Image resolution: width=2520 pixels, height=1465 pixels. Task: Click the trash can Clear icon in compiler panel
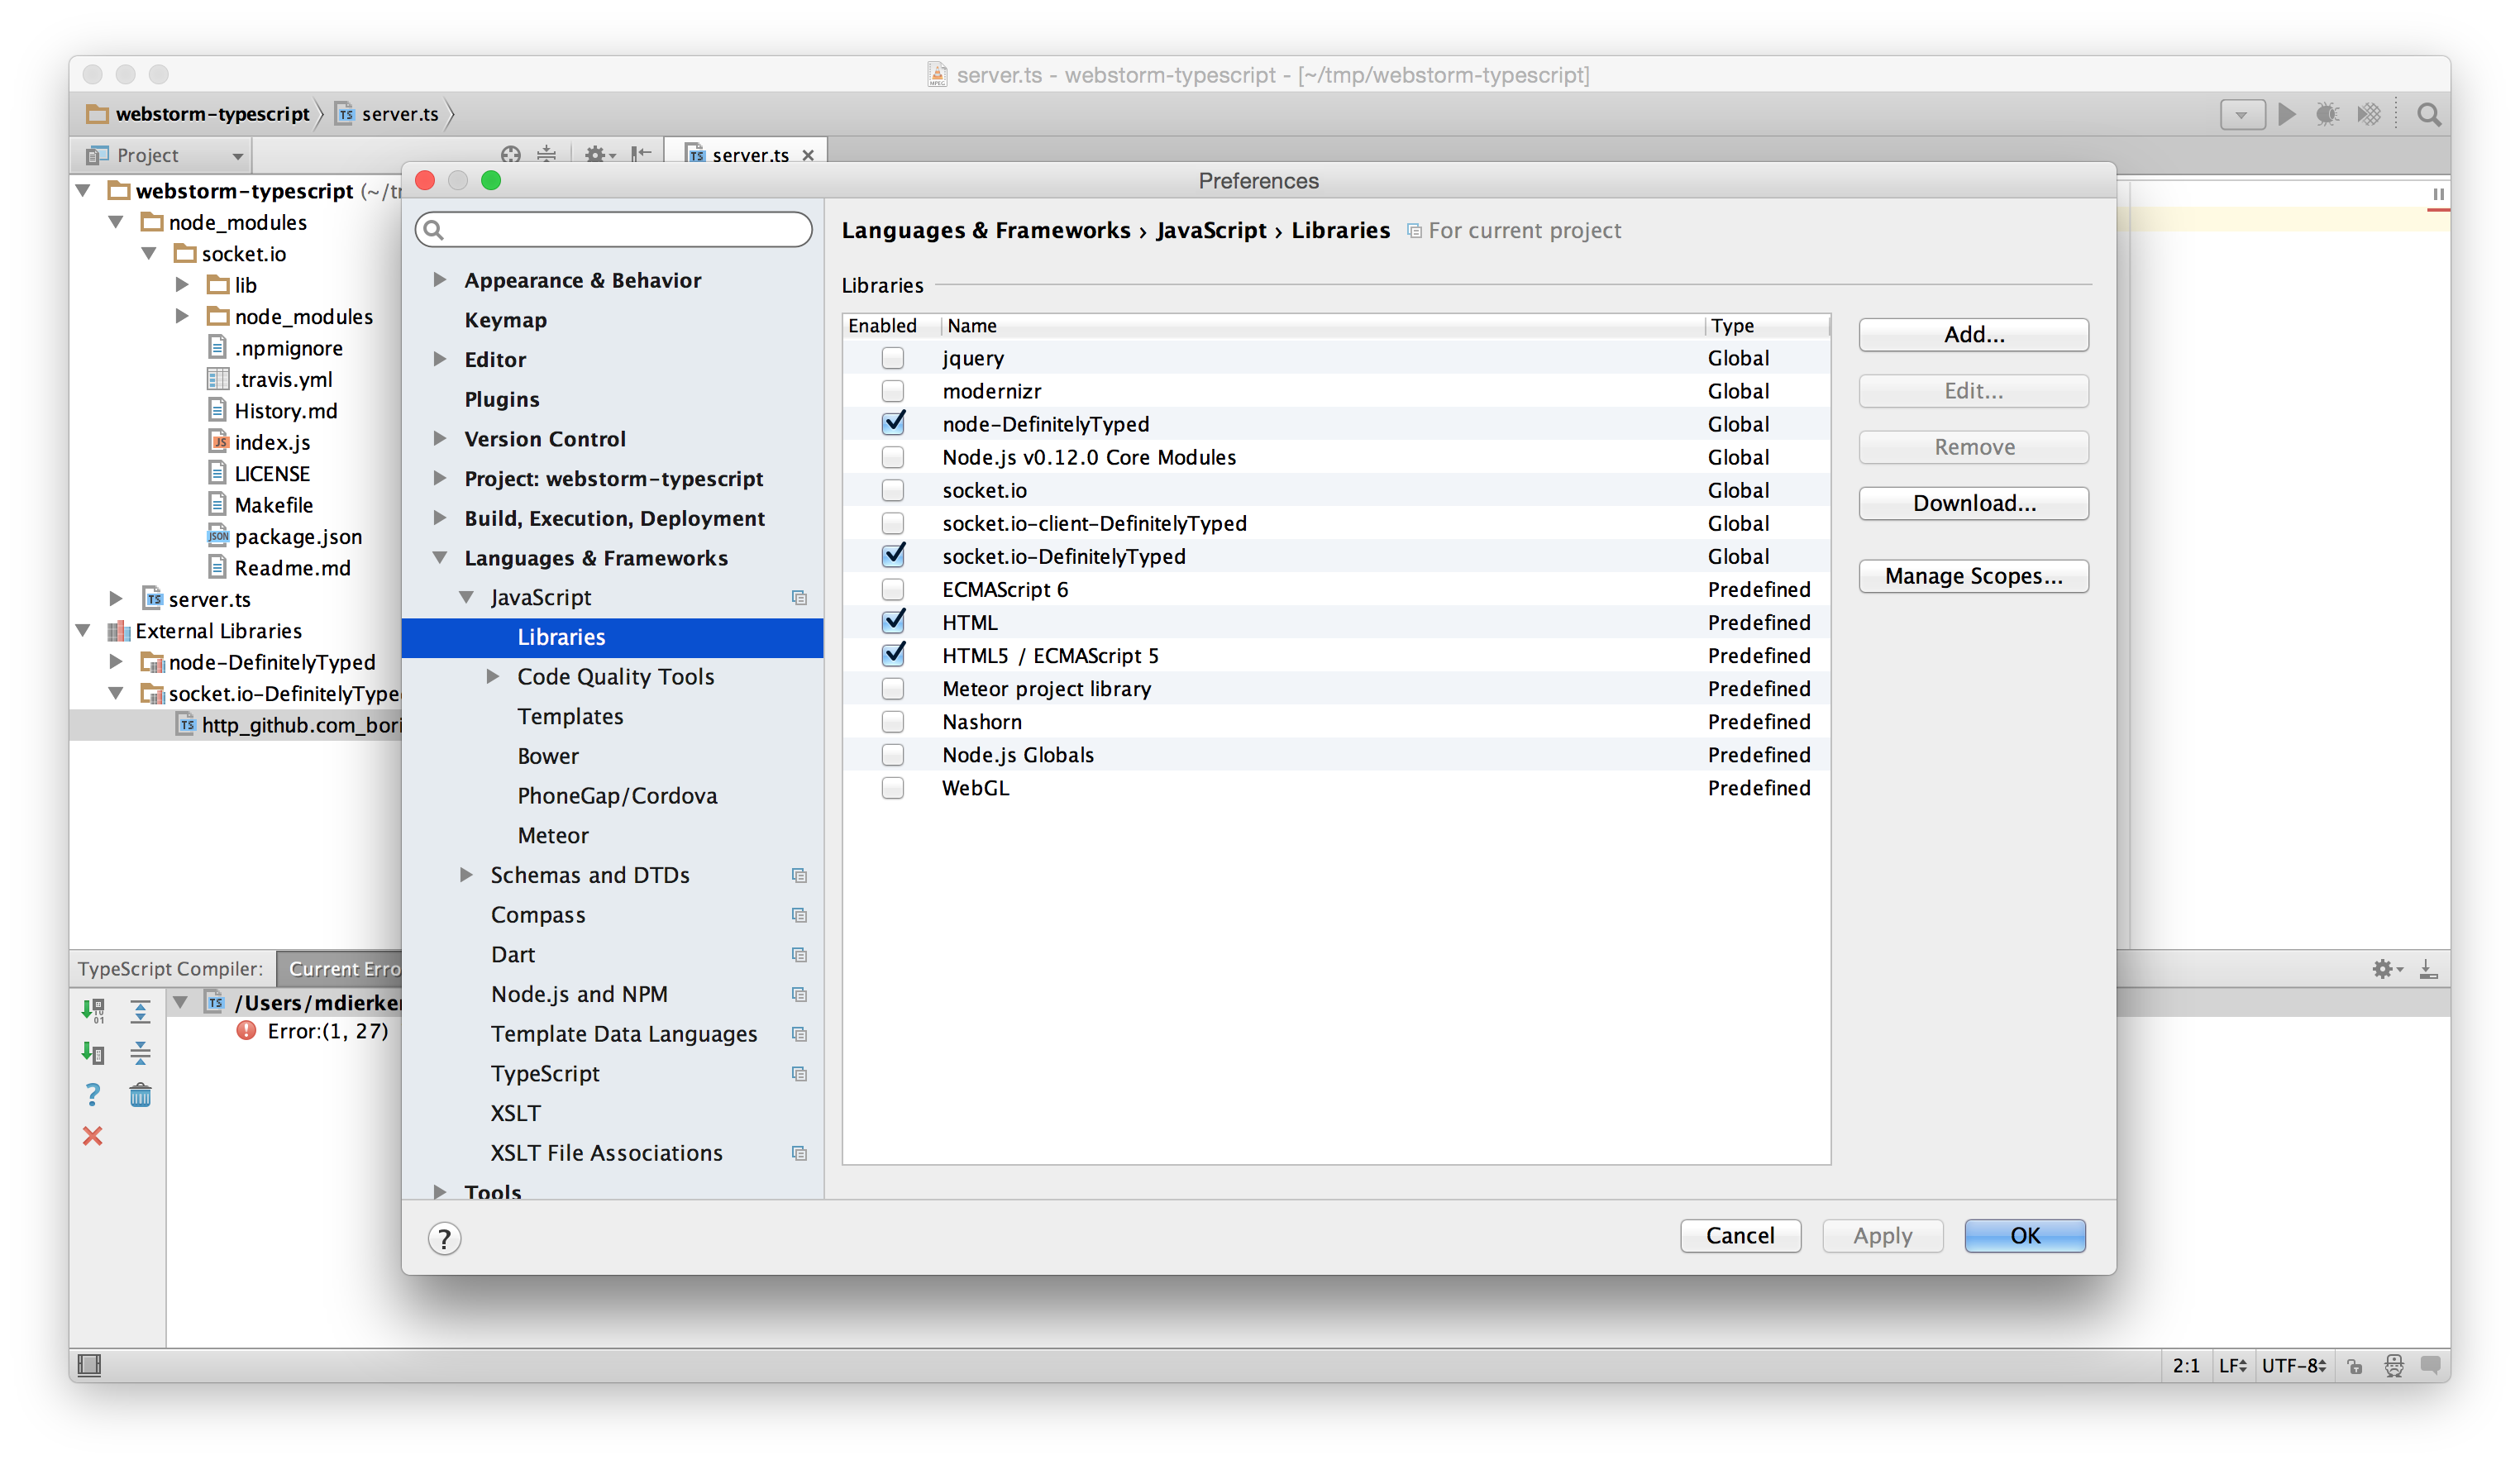tap(140, 1095)
